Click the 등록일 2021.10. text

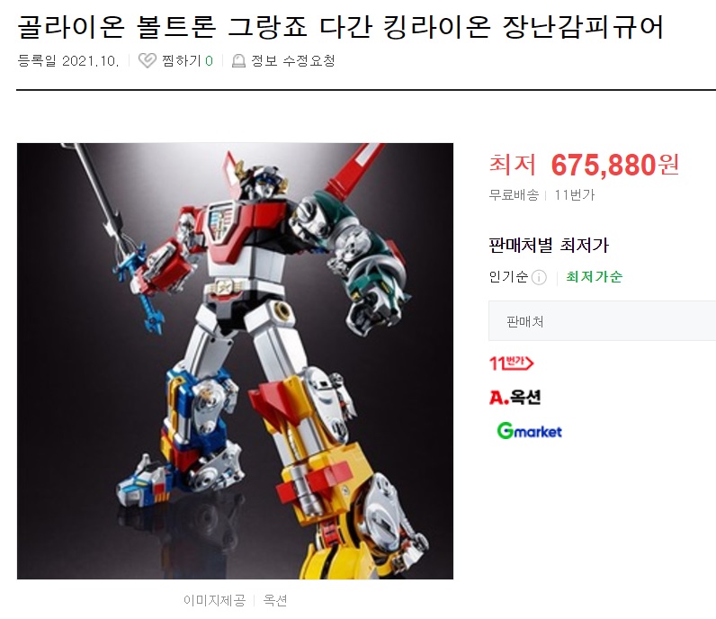click(68, 61)
